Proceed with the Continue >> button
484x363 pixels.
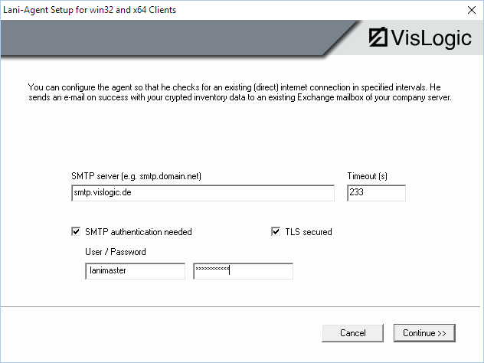424,333
